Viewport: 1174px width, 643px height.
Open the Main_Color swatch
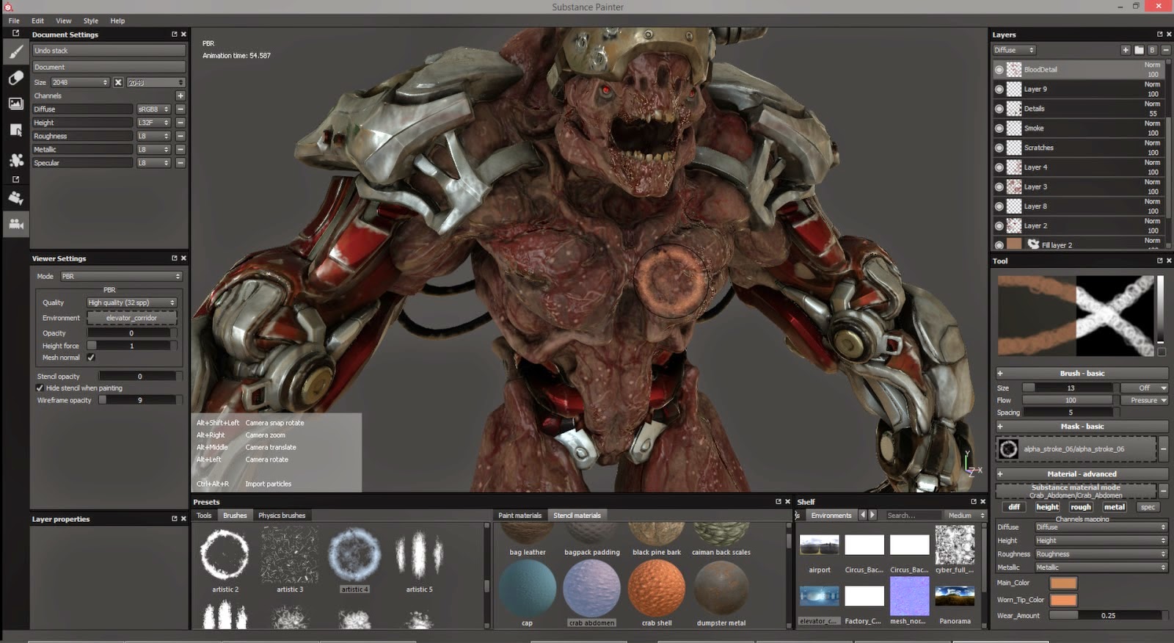(x=1063, y=583)
